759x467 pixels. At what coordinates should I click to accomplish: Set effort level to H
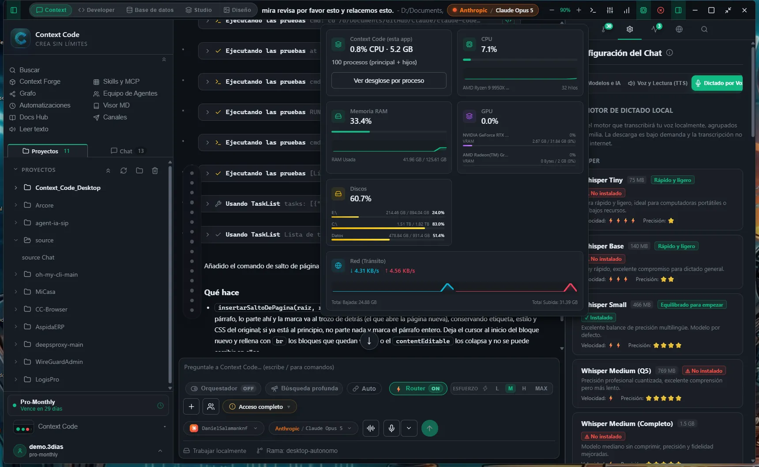point(524,389)
